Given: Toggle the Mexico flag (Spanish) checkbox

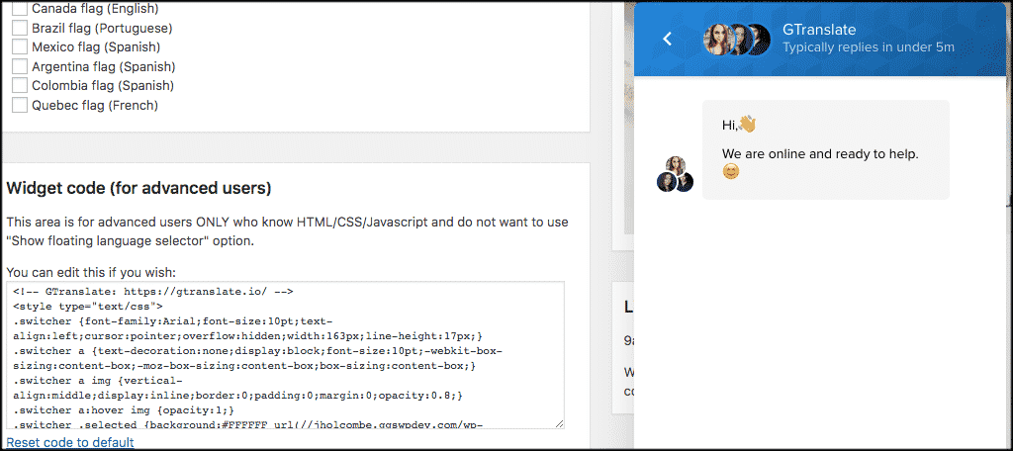Looking at the screenshot, I should [x=20, y=46].
